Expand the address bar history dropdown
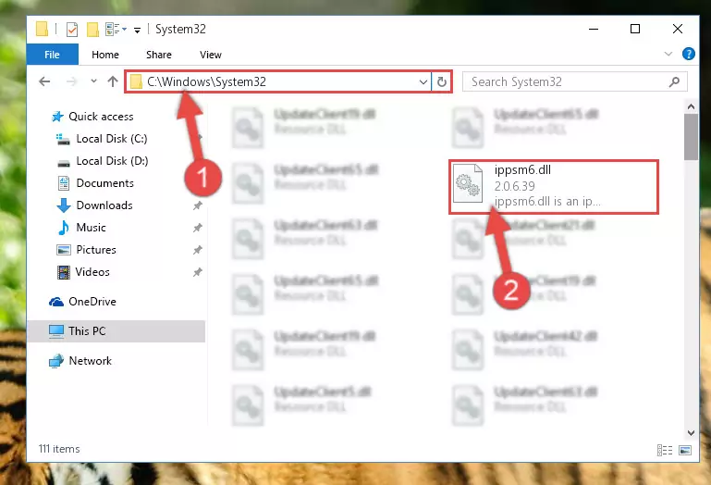711x485 pixels. click(423, 82)
